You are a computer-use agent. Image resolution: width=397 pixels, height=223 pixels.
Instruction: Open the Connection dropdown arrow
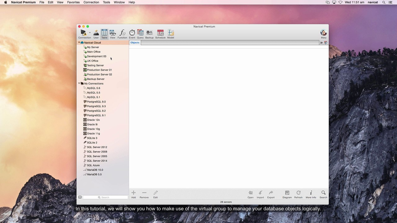(x=90, y=33)
